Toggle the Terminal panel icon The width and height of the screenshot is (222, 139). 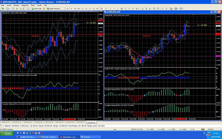coord(25,9)
